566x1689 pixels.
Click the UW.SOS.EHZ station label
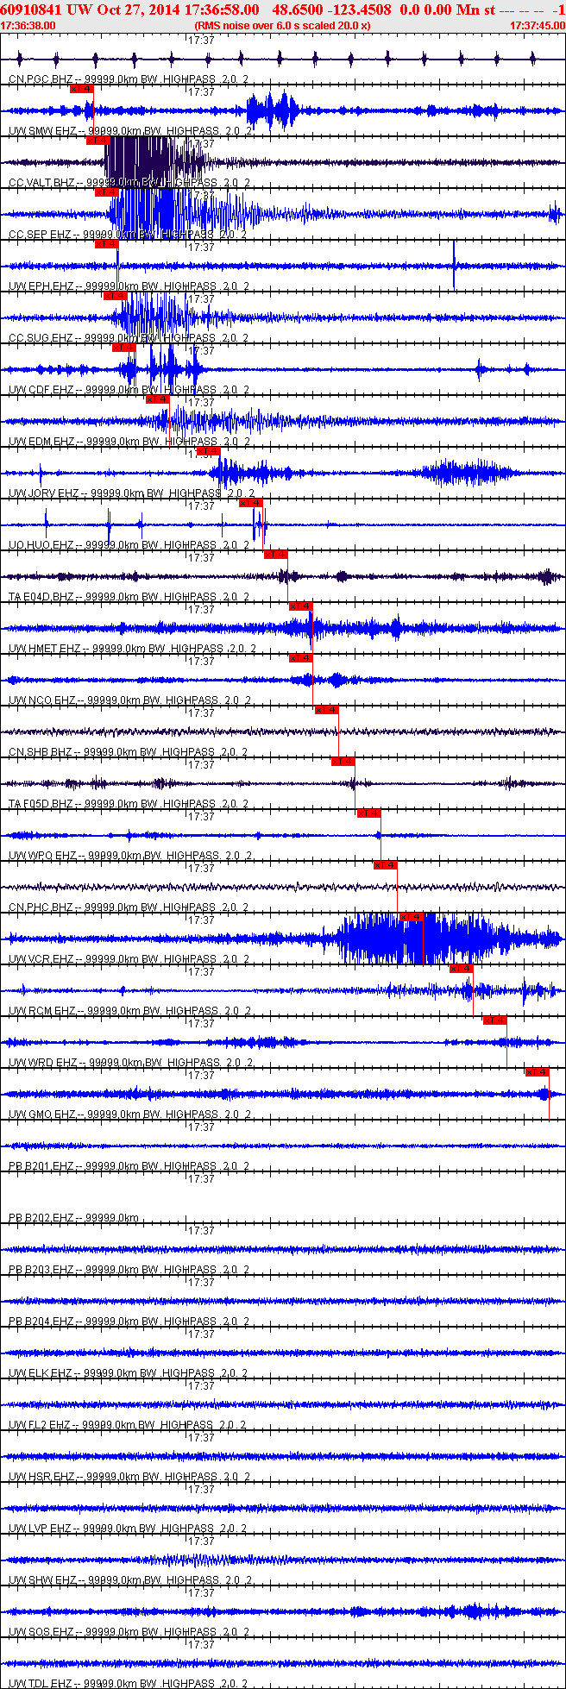point(41,1632)
